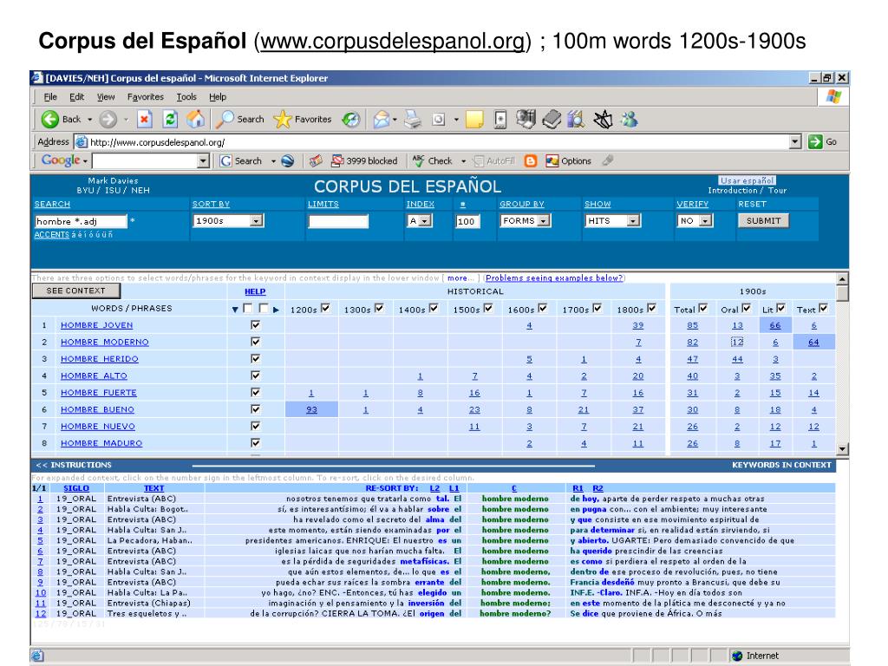Open the Tools menu
The height and width of the screenshot is (666, 888).
pyautogui.click(x=186, y=97)
